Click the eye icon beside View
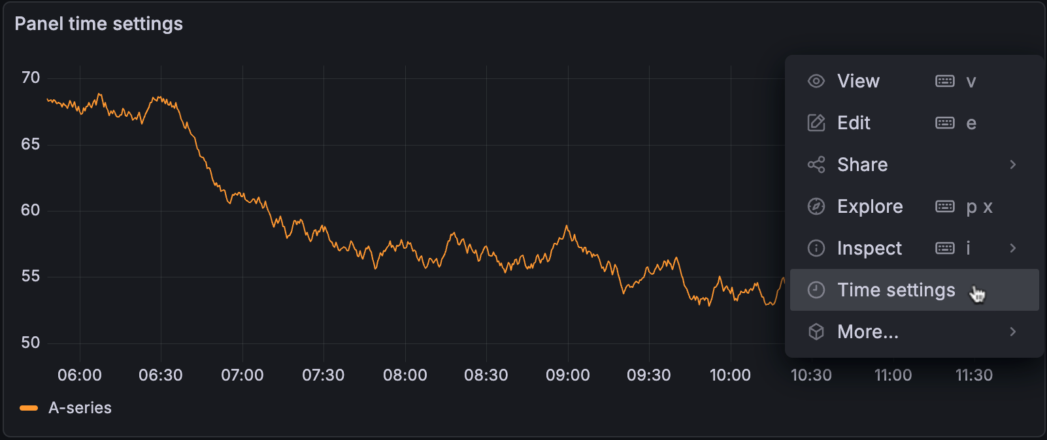The image size is (1047, 440). tap(816, 81)
